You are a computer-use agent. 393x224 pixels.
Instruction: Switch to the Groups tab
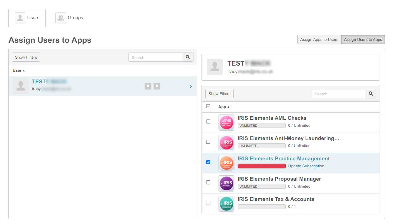tap(69, 18)
